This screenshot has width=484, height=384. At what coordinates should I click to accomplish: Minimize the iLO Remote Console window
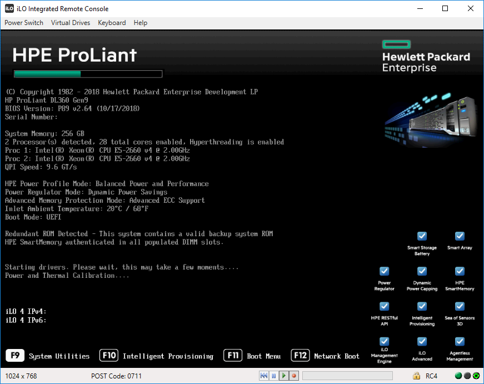click(x=420, y=8)
